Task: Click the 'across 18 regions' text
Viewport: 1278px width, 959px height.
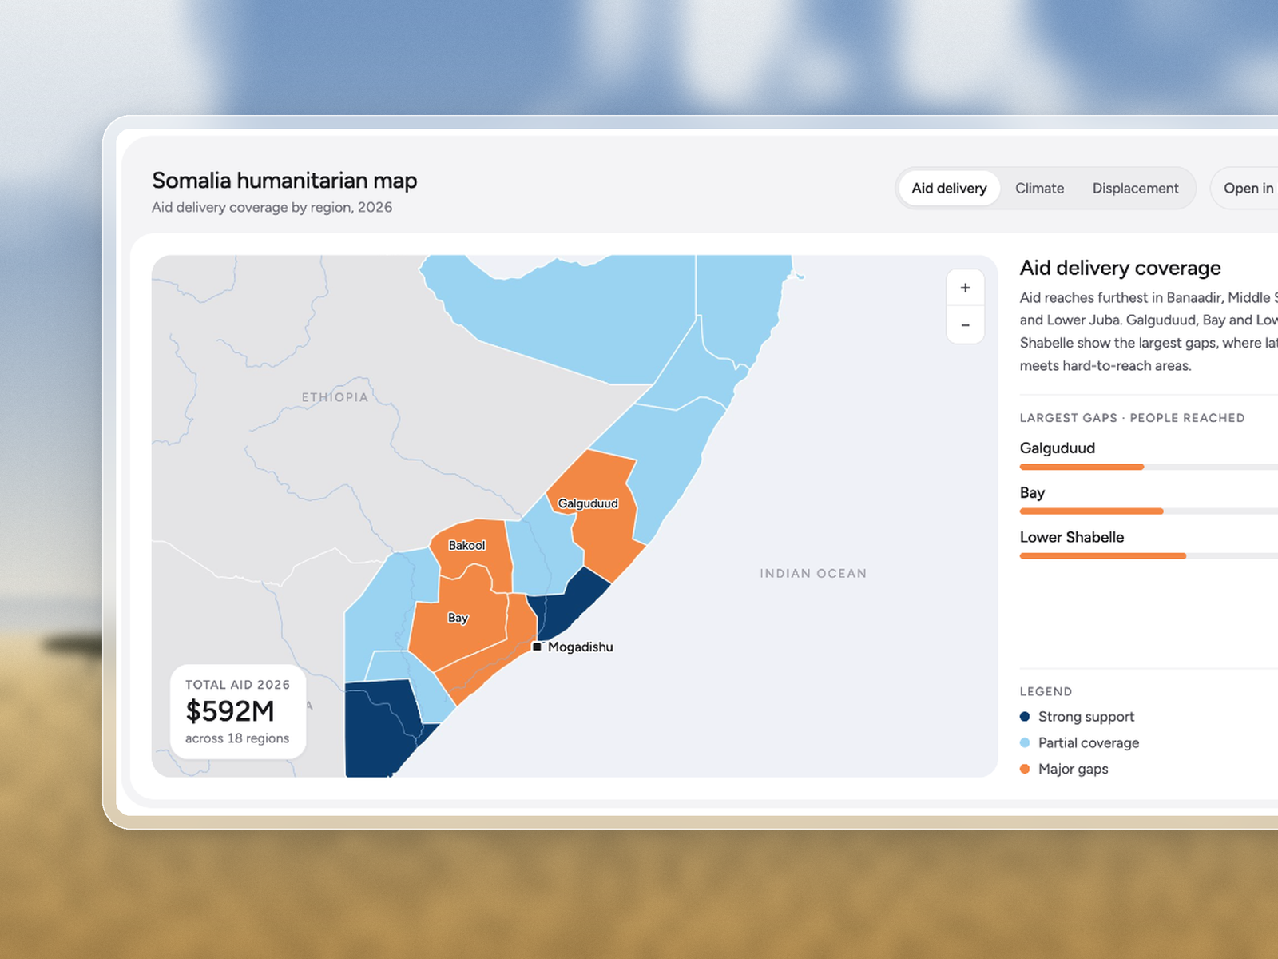Action: pyautogui.click(x=237, y=738)
